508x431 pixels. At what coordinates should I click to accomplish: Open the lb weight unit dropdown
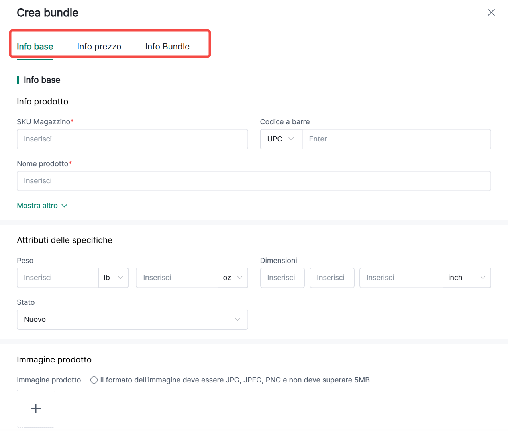pyautogui.click(x=113, y=278)
